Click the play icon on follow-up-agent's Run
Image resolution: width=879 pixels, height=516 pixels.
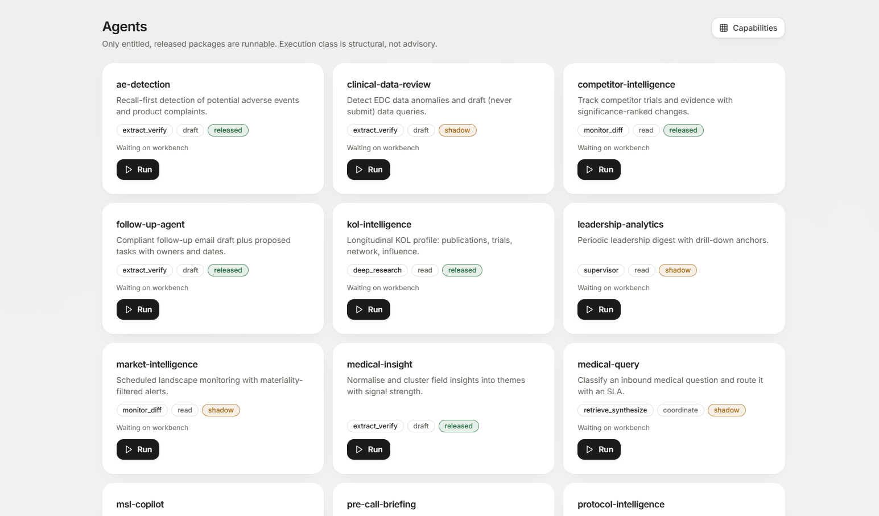pyautogui.click(x=129, y=309)
